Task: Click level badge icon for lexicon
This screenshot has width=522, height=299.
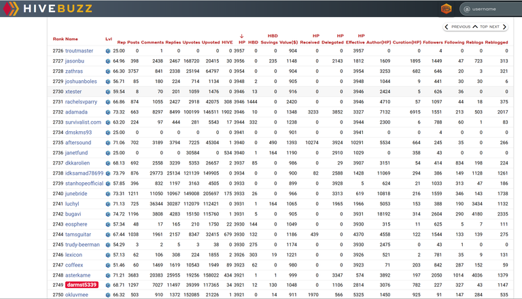Action: click(108, 255)
